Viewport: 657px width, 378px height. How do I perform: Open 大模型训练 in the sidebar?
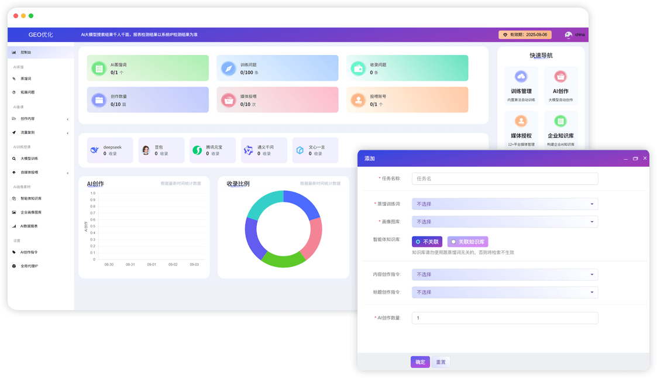(x=29, y=159)
